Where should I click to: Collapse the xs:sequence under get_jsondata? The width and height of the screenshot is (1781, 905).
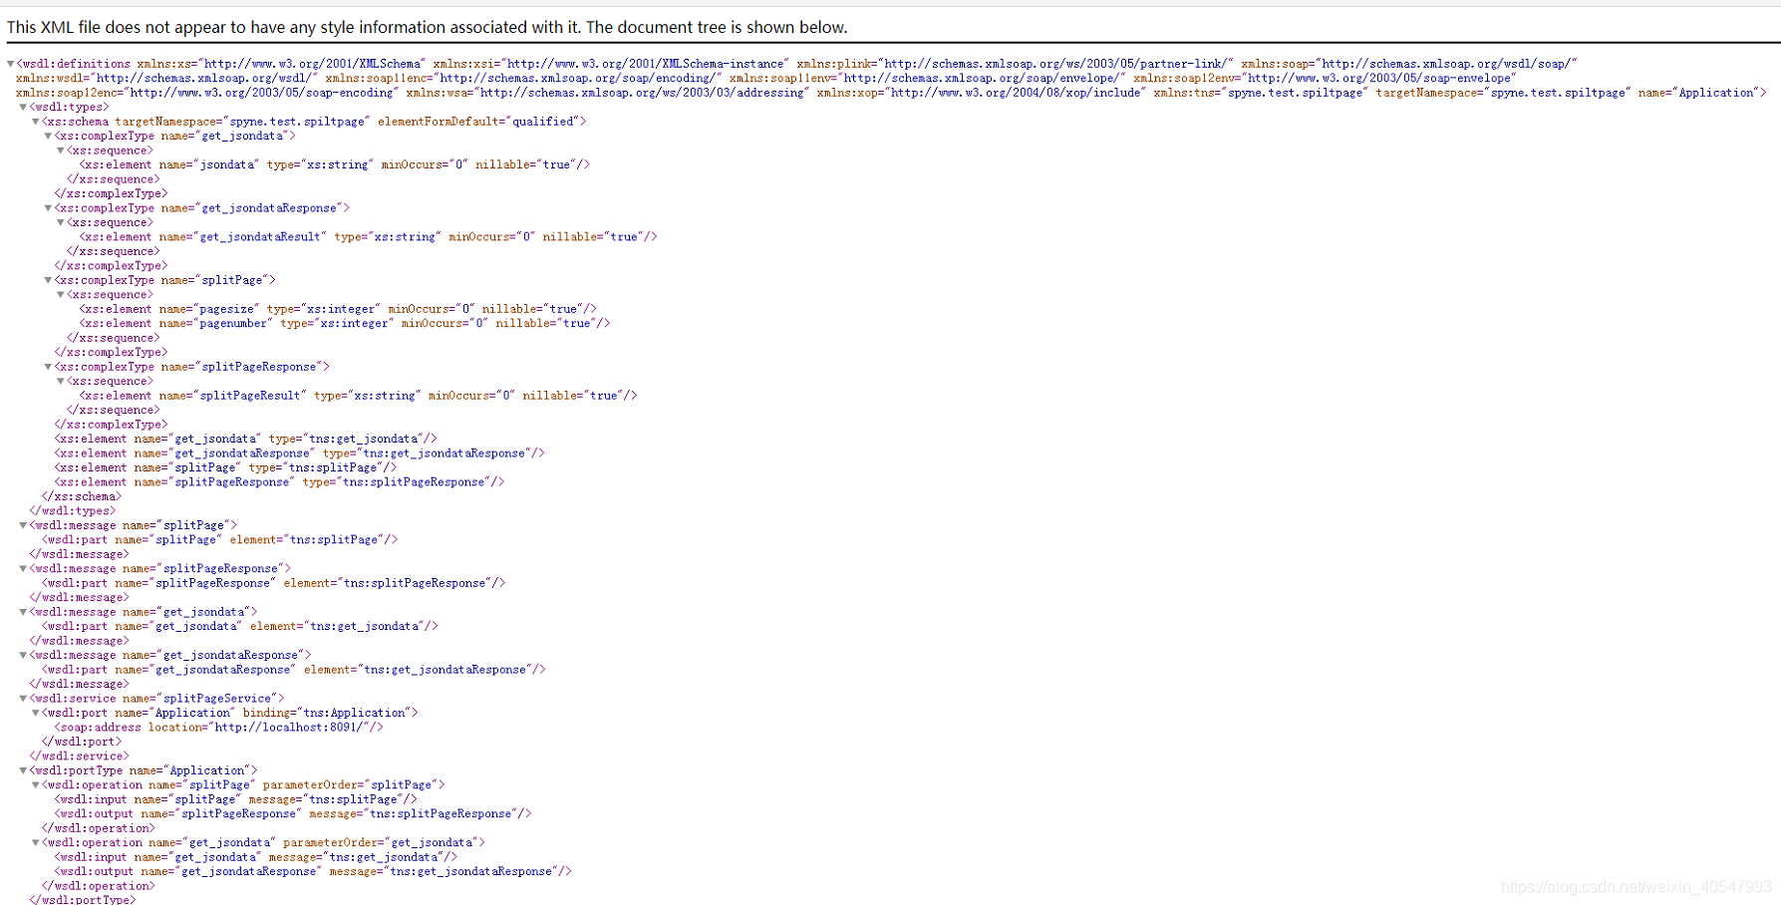pyautogui.click(x=61, y=150)
